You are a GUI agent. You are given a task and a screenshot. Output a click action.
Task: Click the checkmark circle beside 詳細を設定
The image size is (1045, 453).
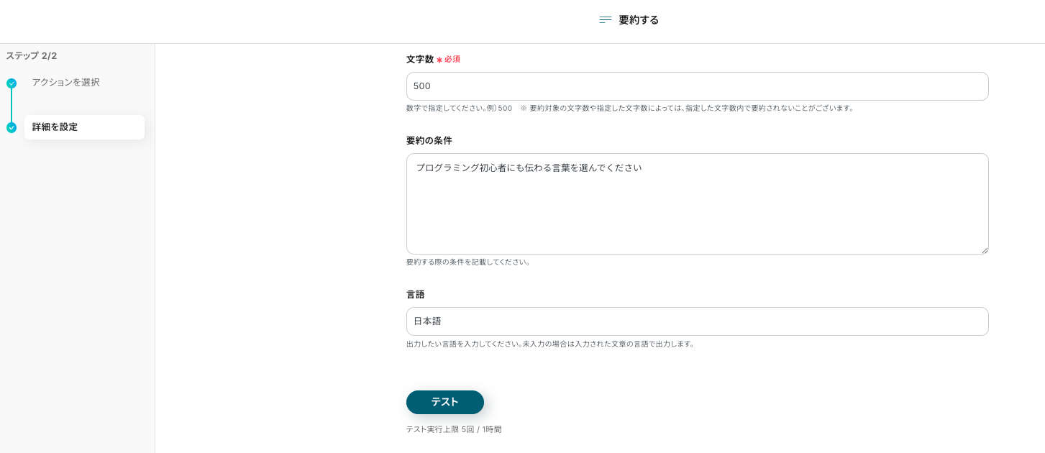coord(12,128)
